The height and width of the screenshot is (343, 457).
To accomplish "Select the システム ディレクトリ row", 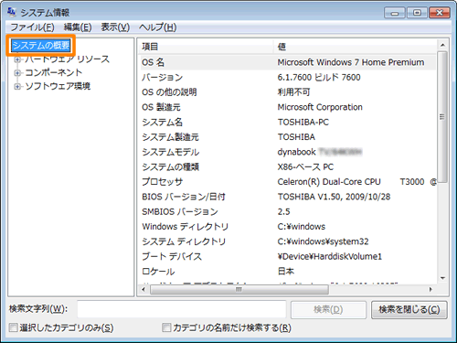I will [288, 241].
